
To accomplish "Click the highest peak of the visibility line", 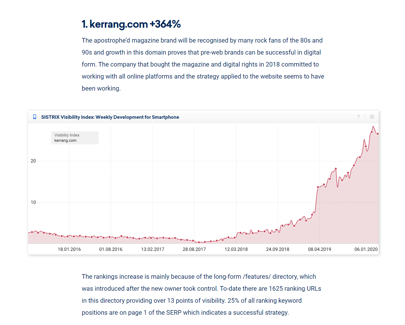I will pyautogui.click(x=373, y=127).
